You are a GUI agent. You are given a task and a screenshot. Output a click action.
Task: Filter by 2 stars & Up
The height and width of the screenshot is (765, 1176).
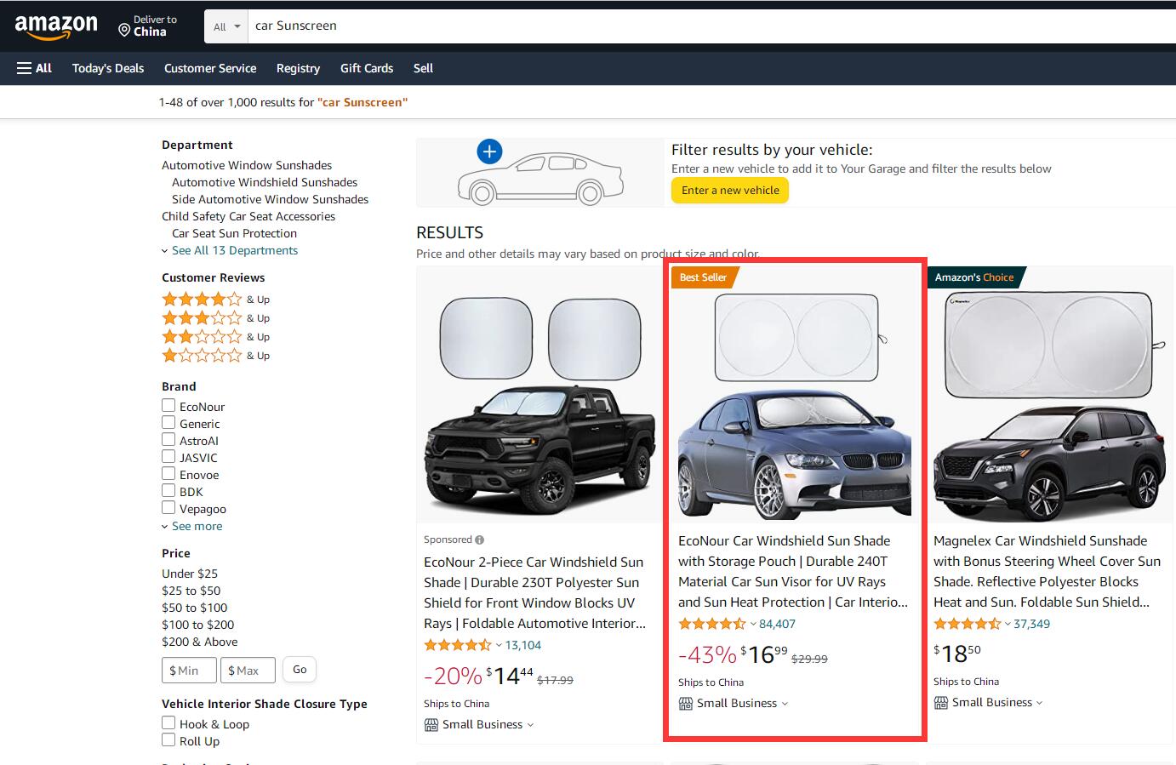[216, 337]
